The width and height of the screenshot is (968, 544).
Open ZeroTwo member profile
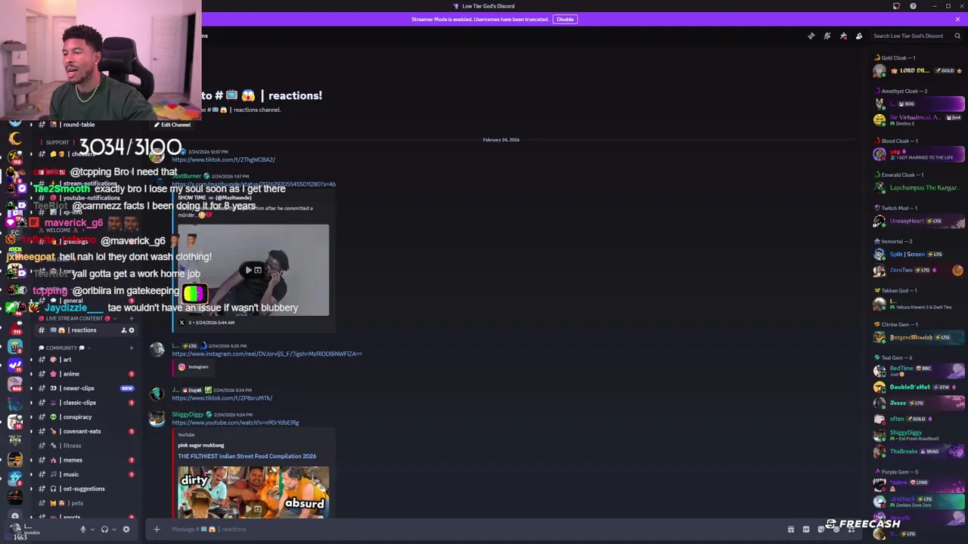(x=919, y=270)
